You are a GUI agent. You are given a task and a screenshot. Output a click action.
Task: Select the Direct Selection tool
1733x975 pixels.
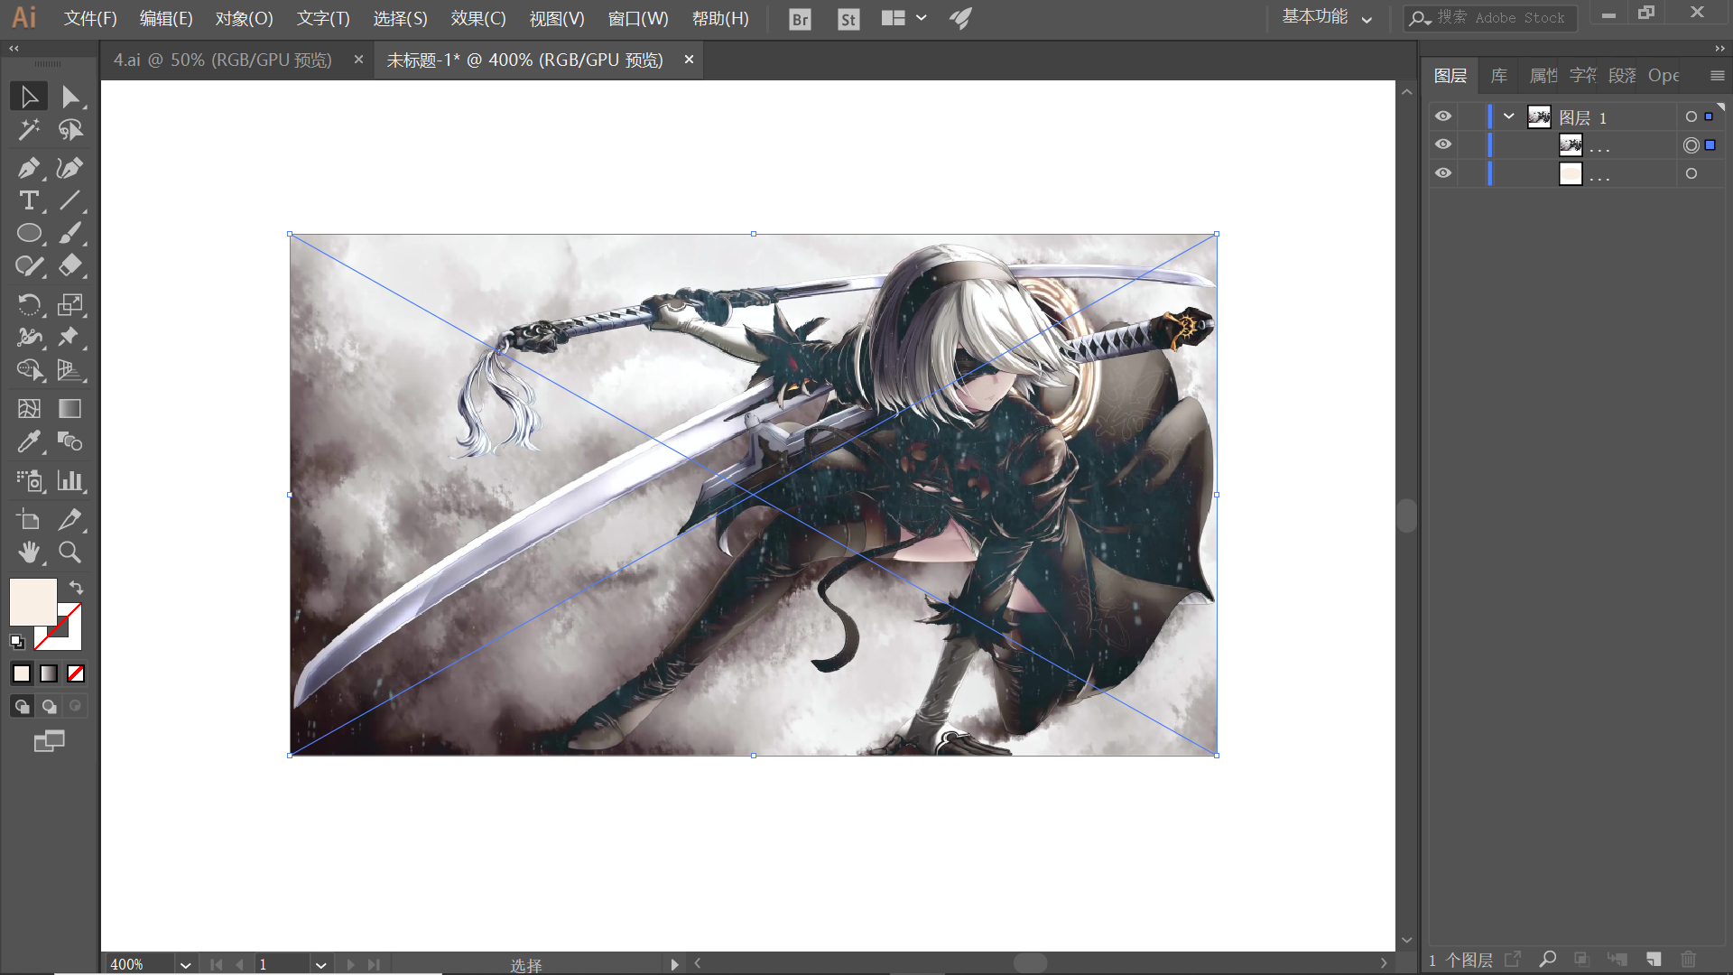pyautogui.click(x=70, y=97)
